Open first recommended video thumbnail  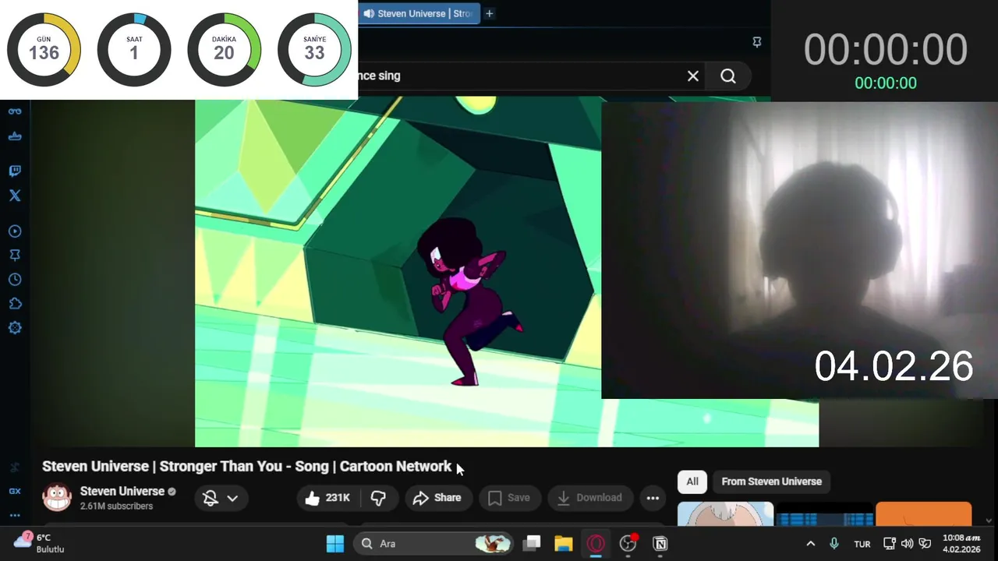pos(725,514)
